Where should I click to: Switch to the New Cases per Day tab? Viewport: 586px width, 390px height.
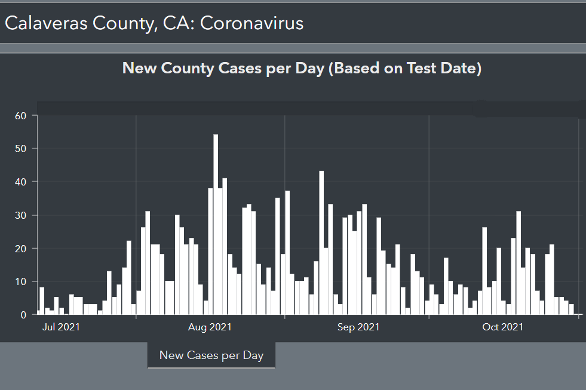[211, 355]
